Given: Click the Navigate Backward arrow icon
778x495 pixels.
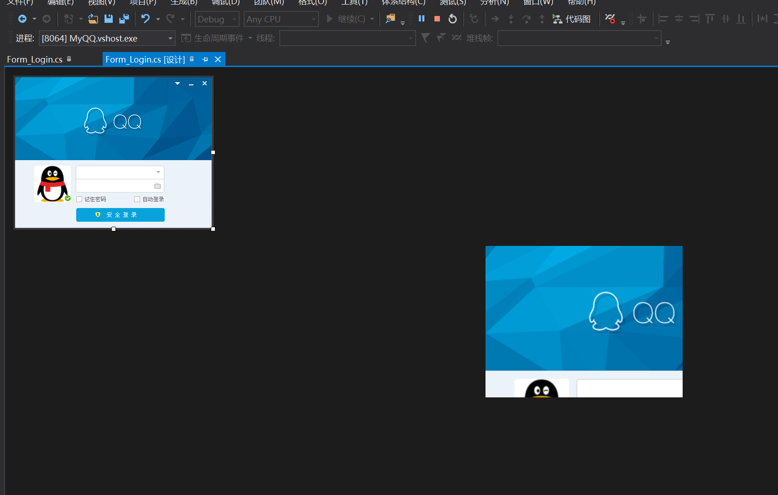Looking at the screenshot, I should point(22,19).
